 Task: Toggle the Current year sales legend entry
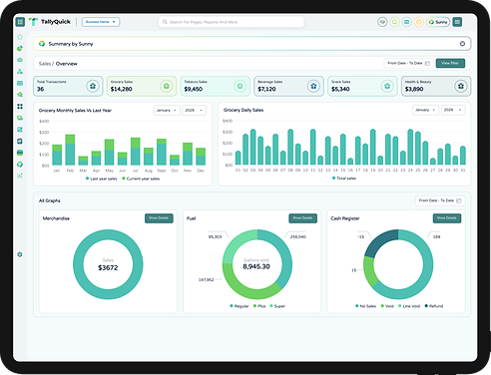click(141, 179)
